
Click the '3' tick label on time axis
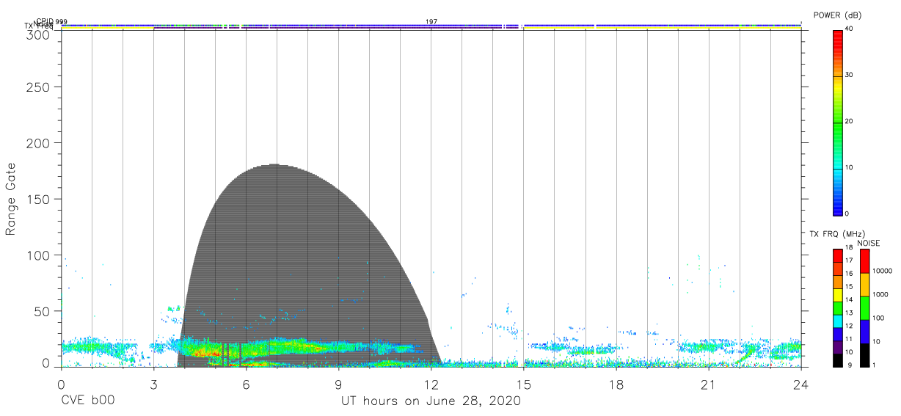pyautogui.click(x=153, y=384)
